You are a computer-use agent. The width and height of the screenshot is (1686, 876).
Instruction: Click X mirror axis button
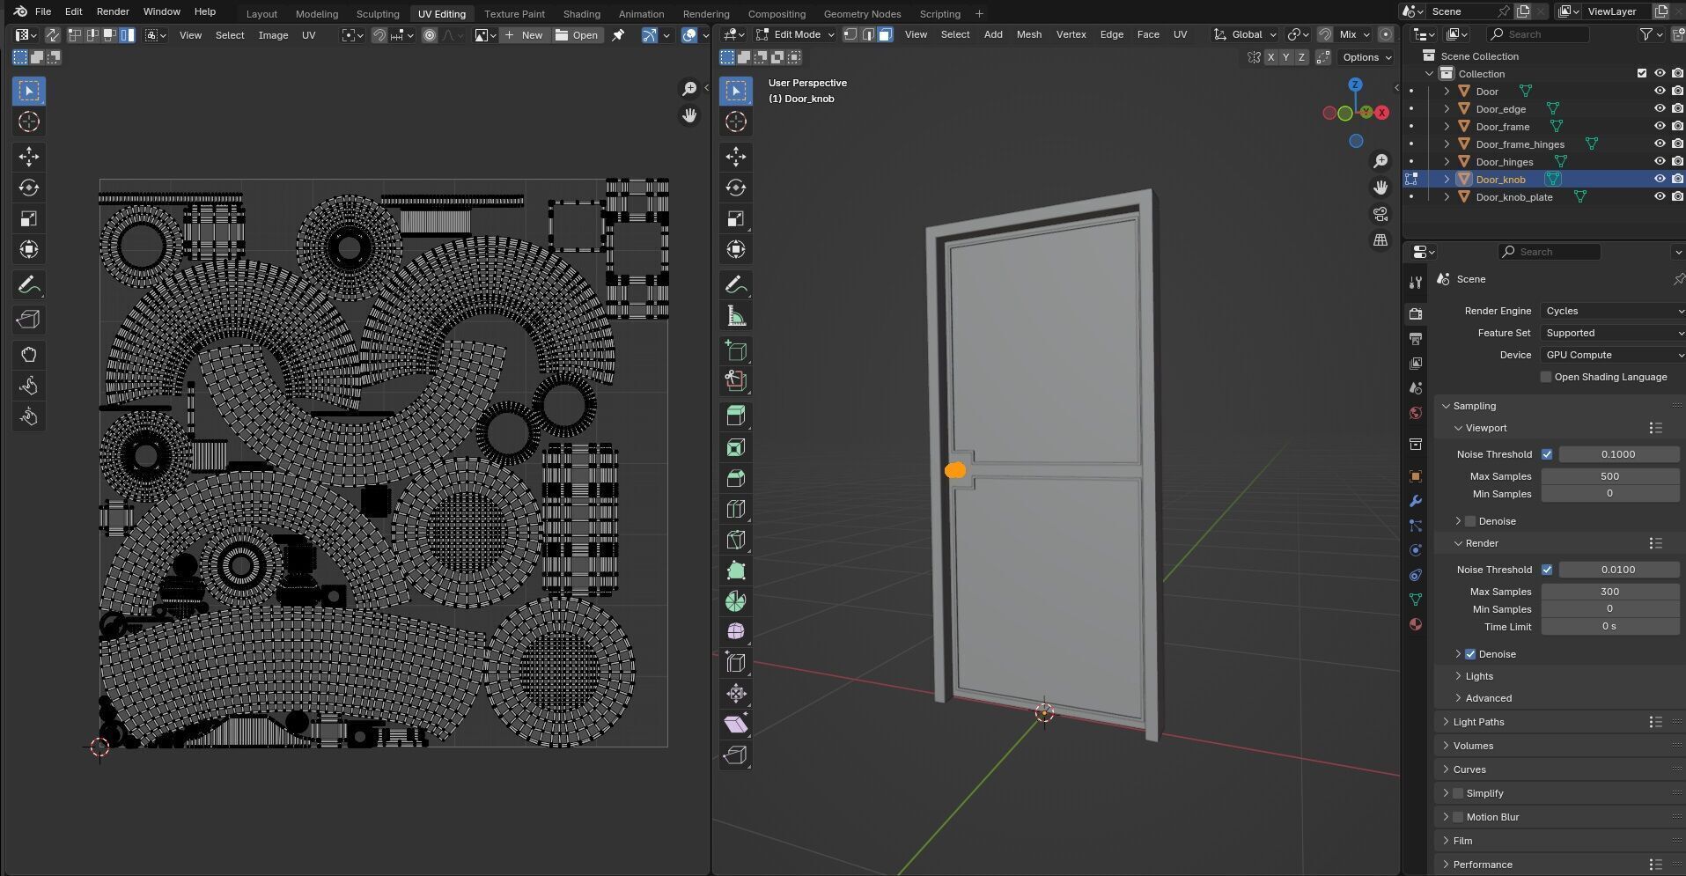[x=1270, y=57]
